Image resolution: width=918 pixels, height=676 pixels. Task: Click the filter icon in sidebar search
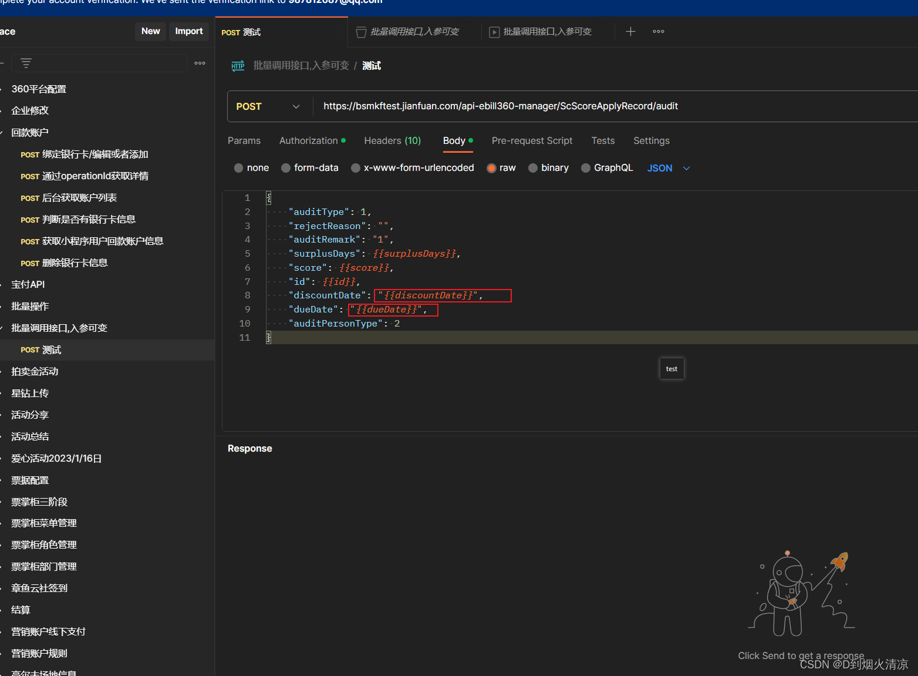click(x=26, y=63)
